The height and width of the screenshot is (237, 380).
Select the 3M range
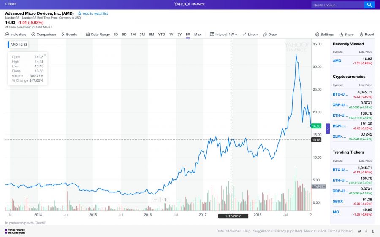(142, 34)
